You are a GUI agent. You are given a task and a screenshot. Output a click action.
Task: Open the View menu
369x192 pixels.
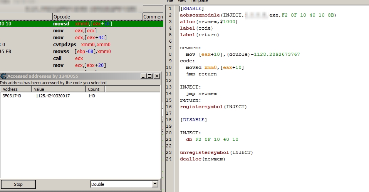182,1
